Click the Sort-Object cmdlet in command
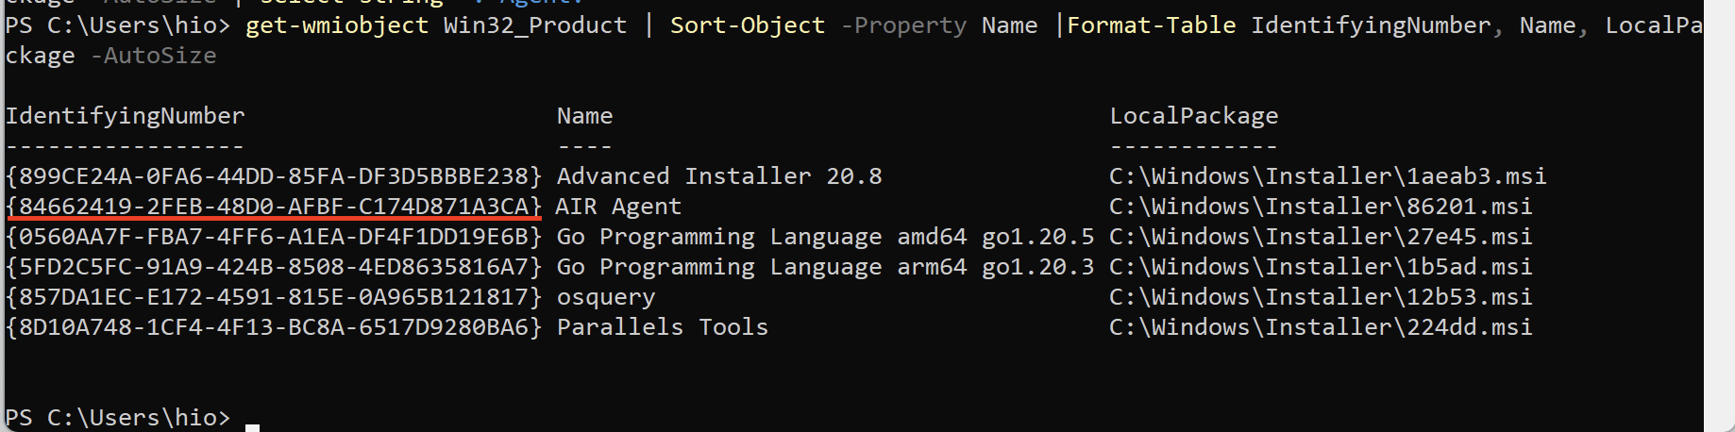1735x432 pixels. point(747,25)
